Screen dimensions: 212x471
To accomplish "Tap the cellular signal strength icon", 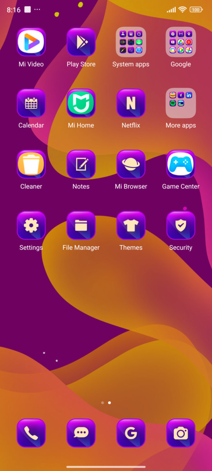I will point(171,10).
